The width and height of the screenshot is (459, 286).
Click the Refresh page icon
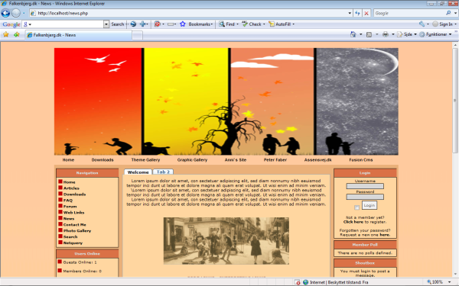tap(357, 13)
